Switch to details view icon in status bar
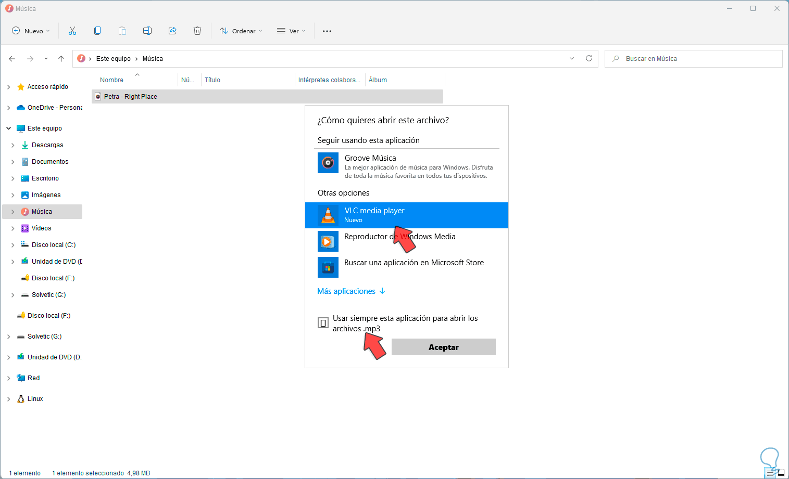789x479 pixels. point(771,473)
